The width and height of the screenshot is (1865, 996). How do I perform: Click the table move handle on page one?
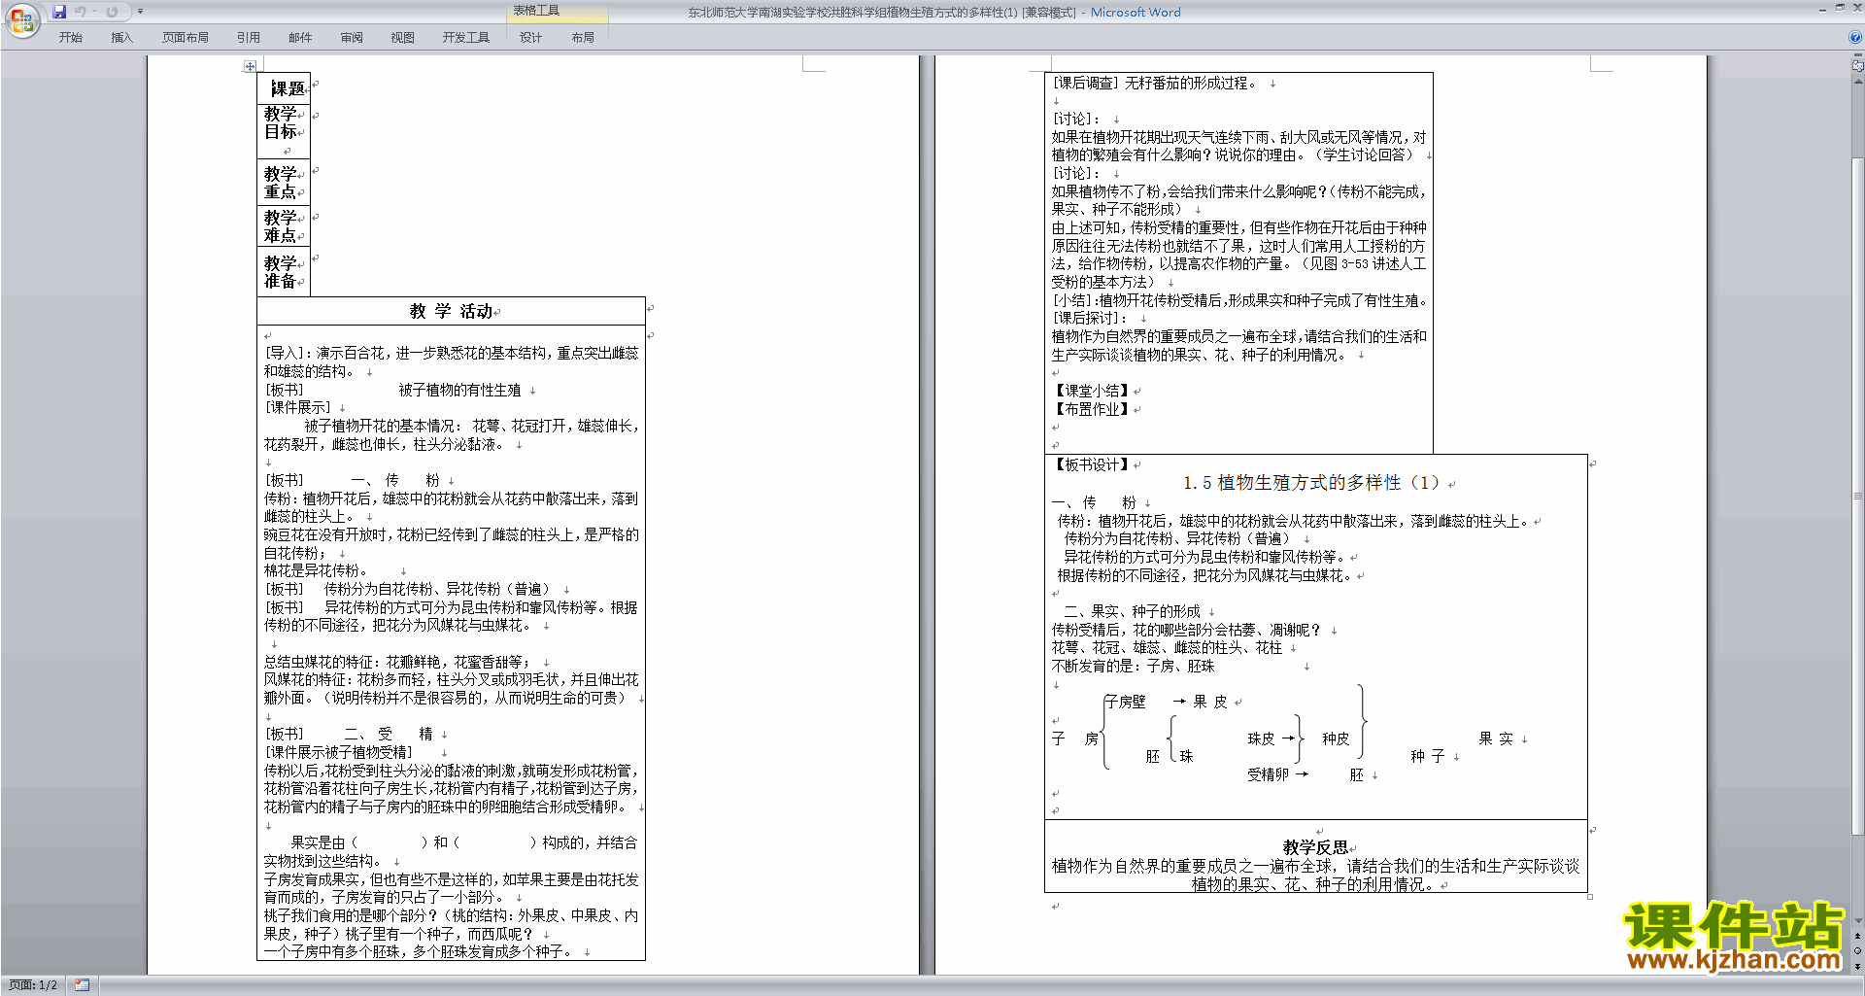[x=250, y=66]
